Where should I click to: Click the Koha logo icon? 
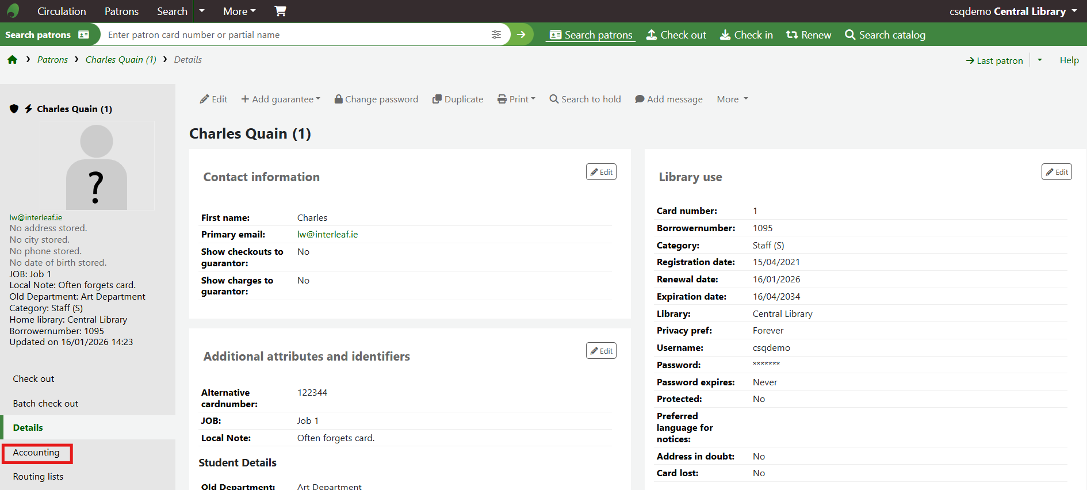(13, 11)
